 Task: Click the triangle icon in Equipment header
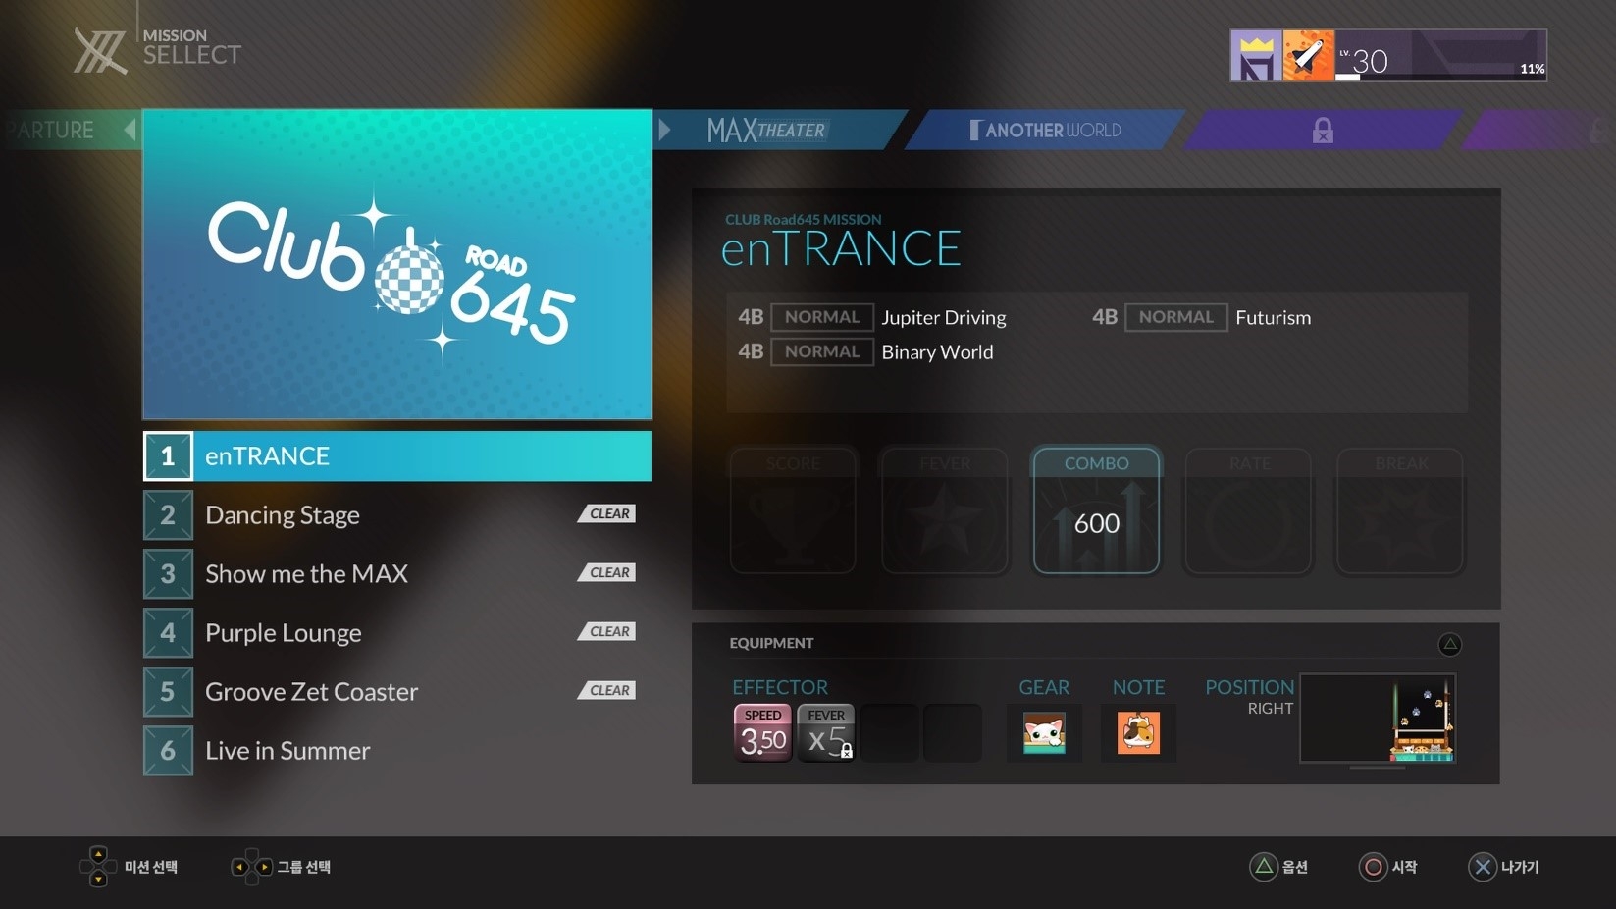[x=1449, y=644]
